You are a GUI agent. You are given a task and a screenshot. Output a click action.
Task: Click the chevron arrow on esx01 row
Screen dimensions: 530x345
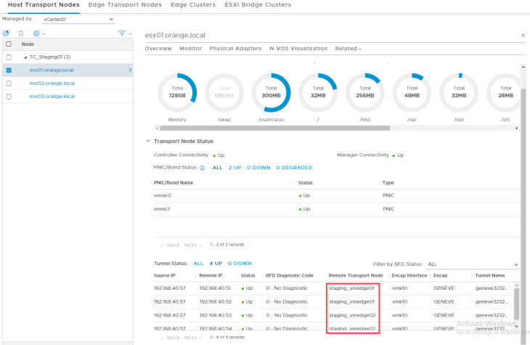(130, 70)
